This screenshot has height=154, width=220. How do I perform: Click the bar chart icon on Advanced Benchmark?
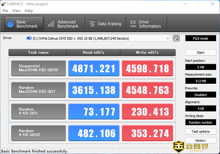pyautogui.click(x=51, y=24)
